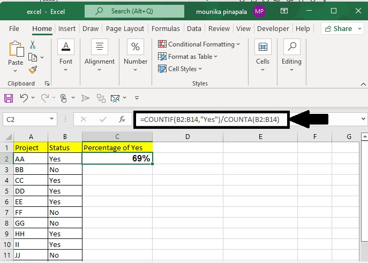Click the quick access shapes arrange icon
The image size is (368, 263).
point(101,98)
